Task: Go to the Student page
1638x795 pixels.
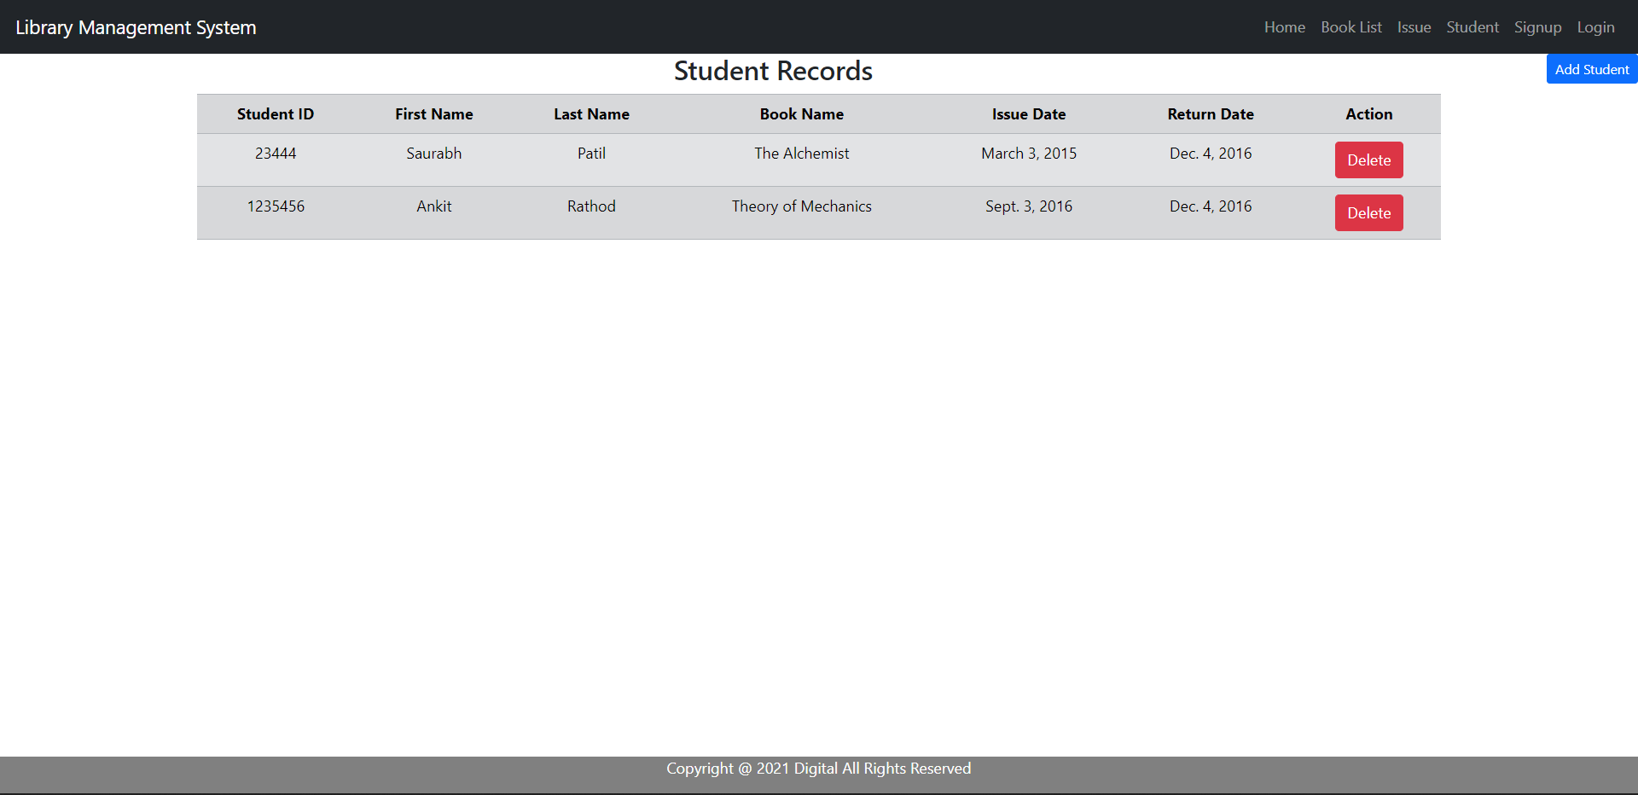Action: 1472,26
